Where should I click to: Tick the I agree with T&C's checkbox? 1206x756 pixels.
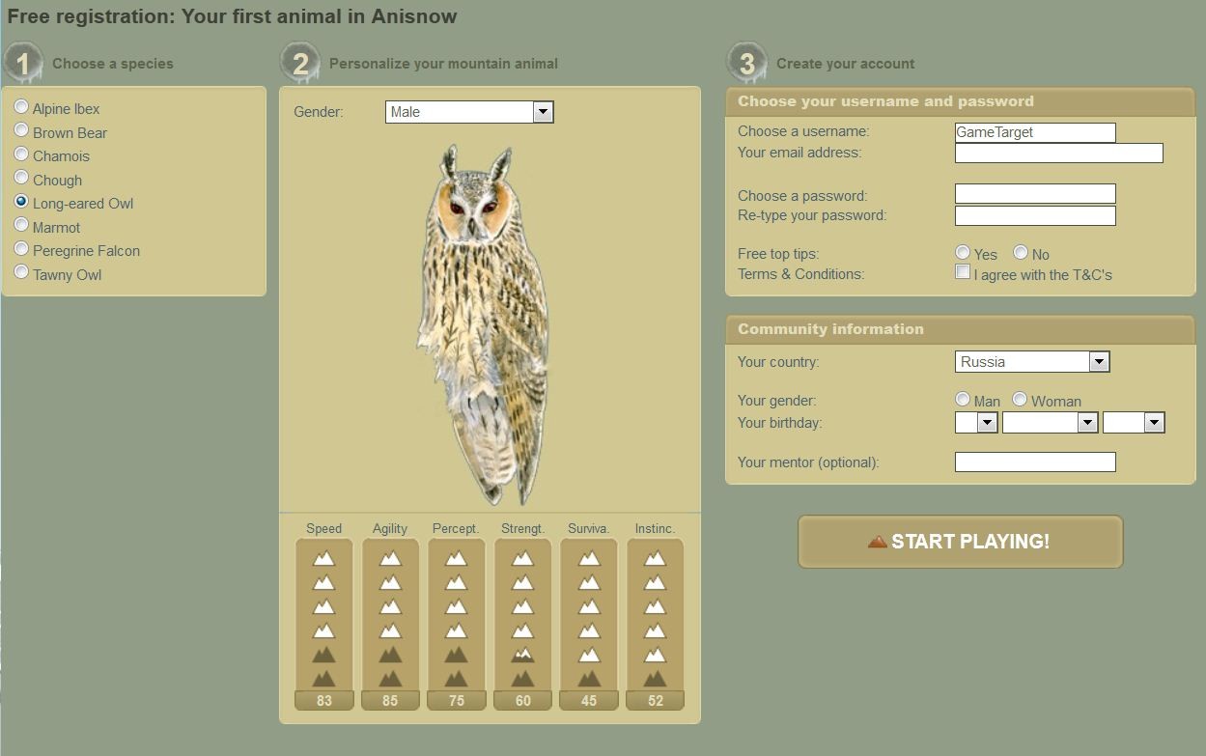(963, 272)
